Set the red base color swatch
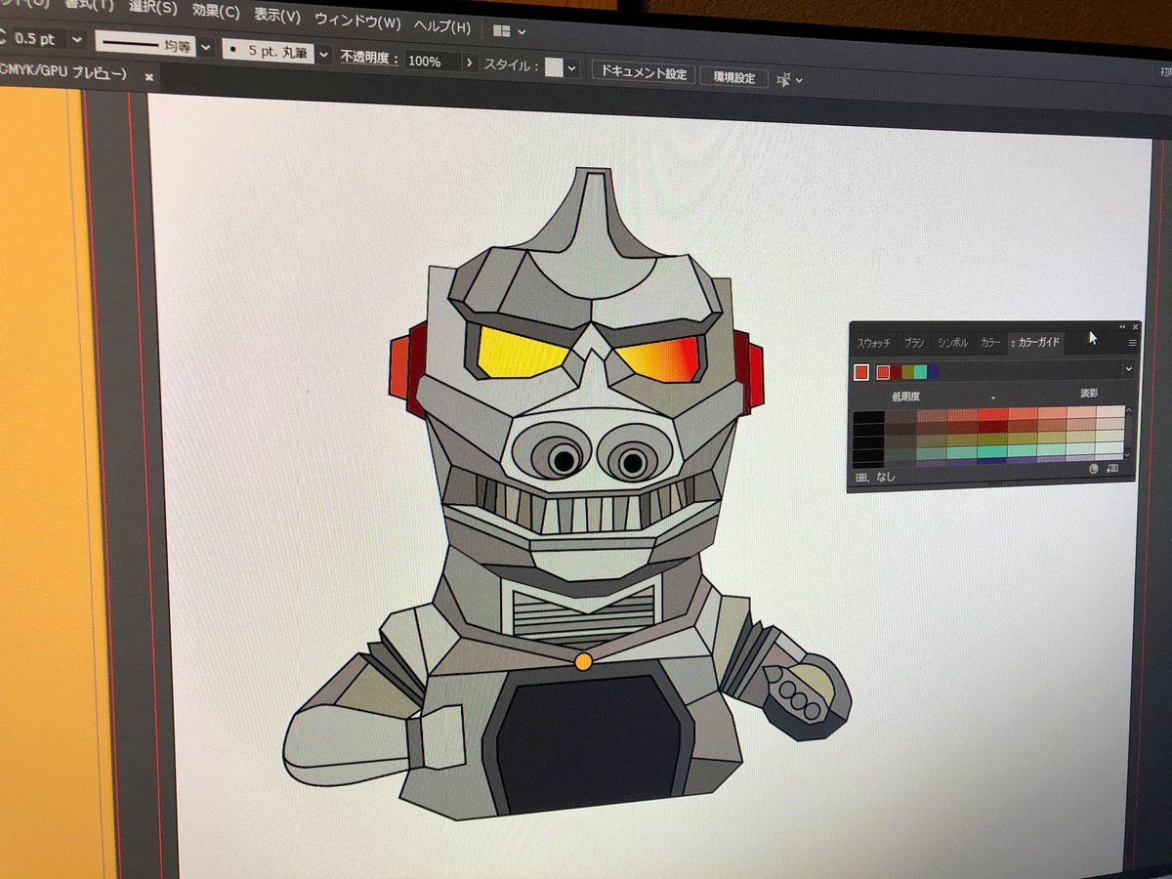Image resolution: width=1172 pixels, height=879 pixels. pos(860,371)
